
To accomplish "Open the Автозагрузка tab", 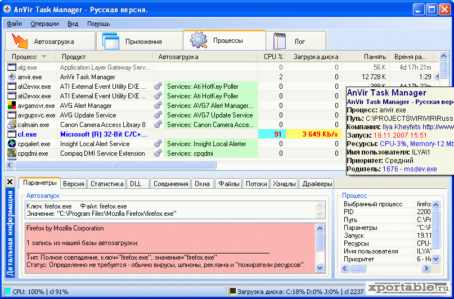I will click(51, 41).
